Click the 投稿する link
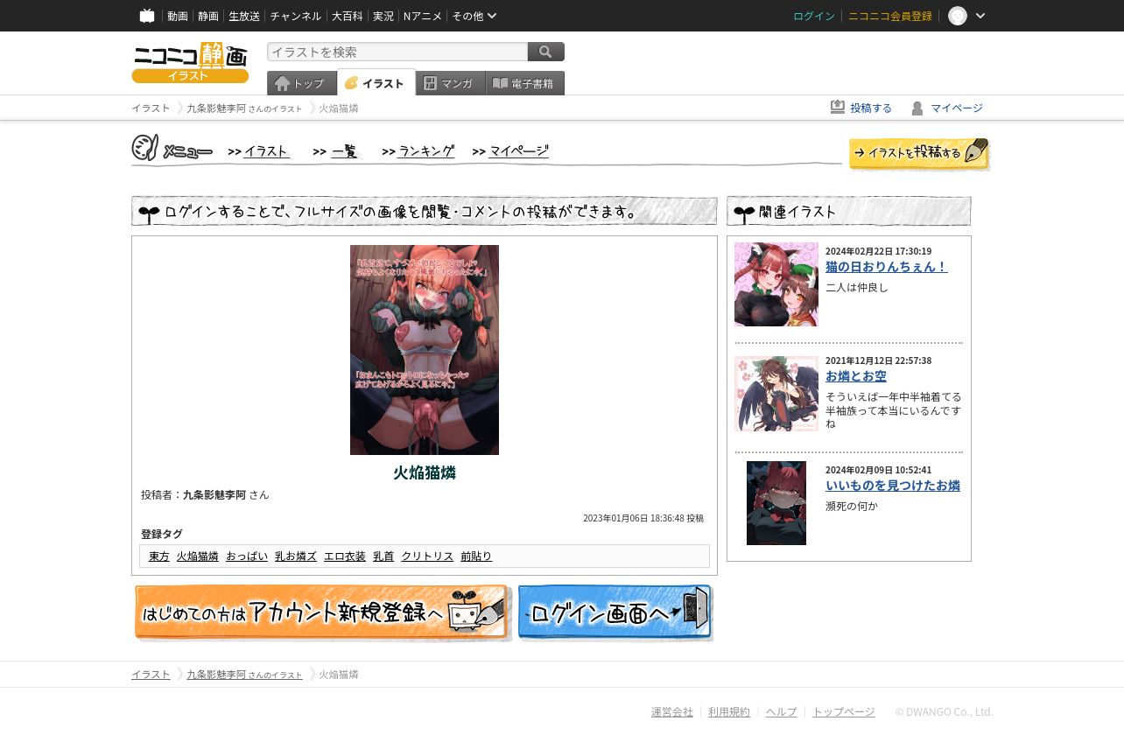This screenshot has width=1124, height=735. coord(871,108)
